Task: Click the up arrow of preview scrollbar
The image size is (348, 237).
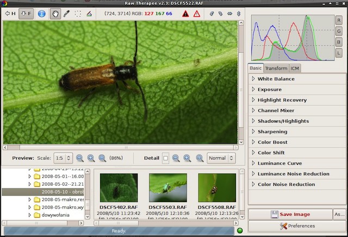Action: [x=241, y=23]
